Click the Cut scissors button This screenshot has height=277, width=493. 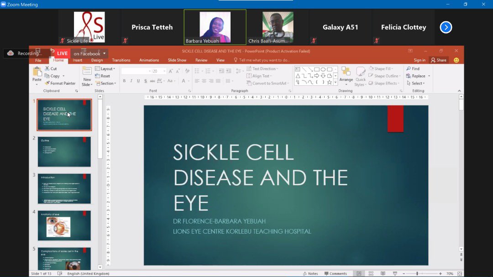51,68
